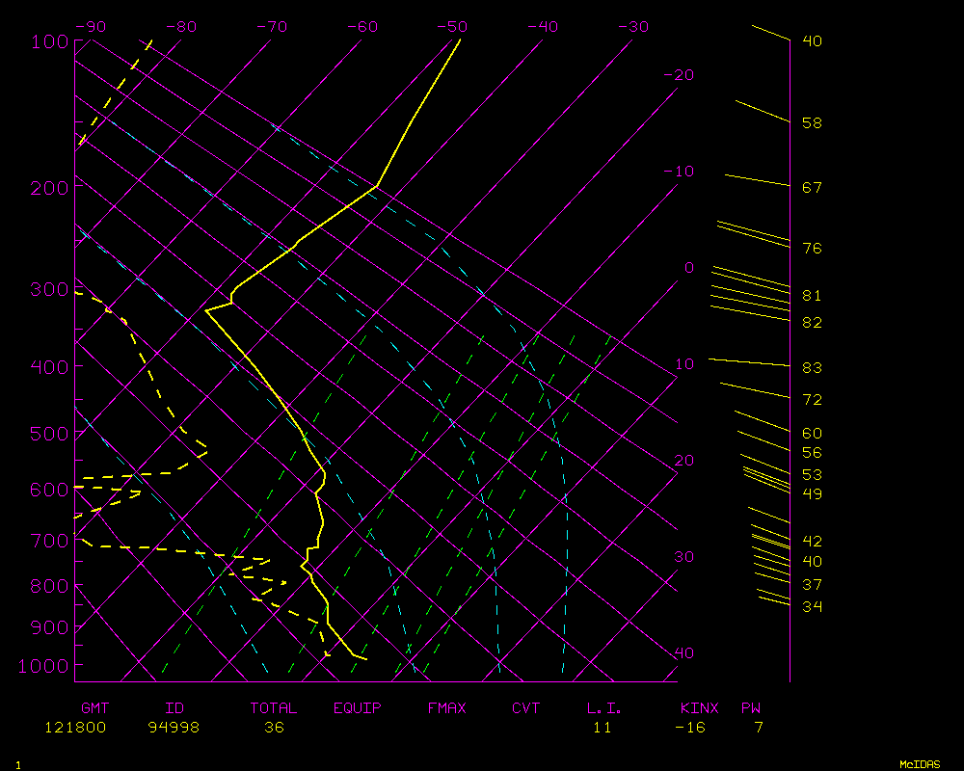
Task: Click the 0 temperature label on the right
Action: tap(688, 268)
